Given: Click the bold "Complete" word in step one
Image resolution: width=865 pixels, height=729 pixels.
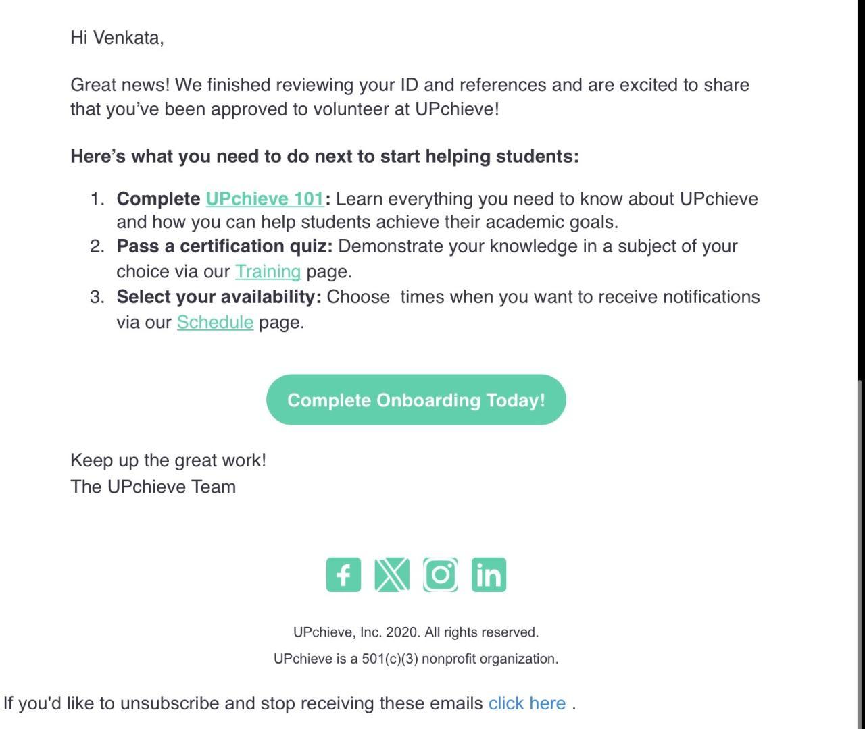Looking at the screenshot, I should (158, 199).
